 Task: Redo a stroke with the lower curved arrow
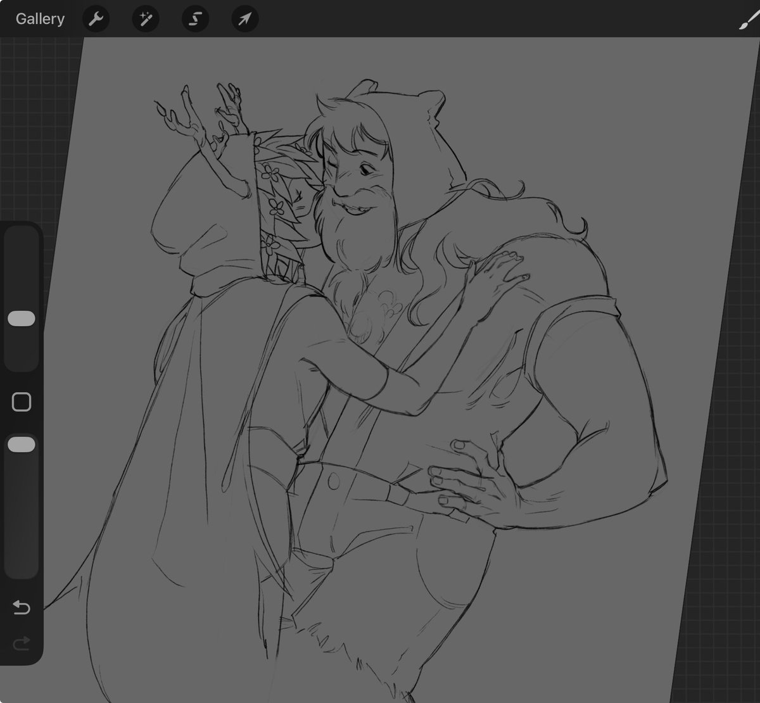pyautogui.click(x=21, y=643)
